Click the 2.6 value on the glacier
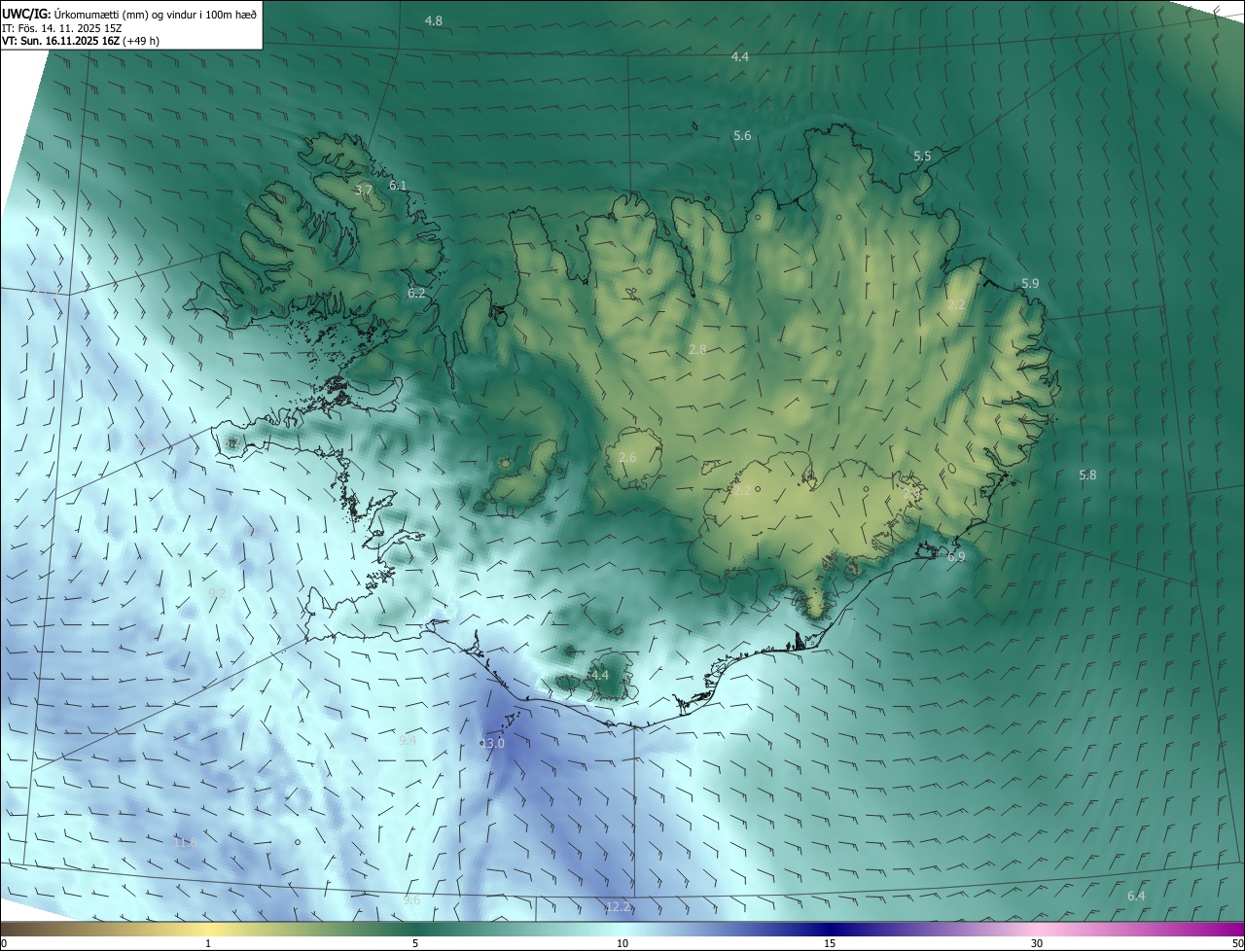1245x951 pixels. coord(627,457)
